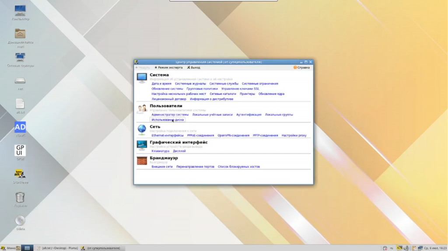The image size is (448, 251).
Task: Select the alt.txt file on the desktop
Action: (20, 104)
